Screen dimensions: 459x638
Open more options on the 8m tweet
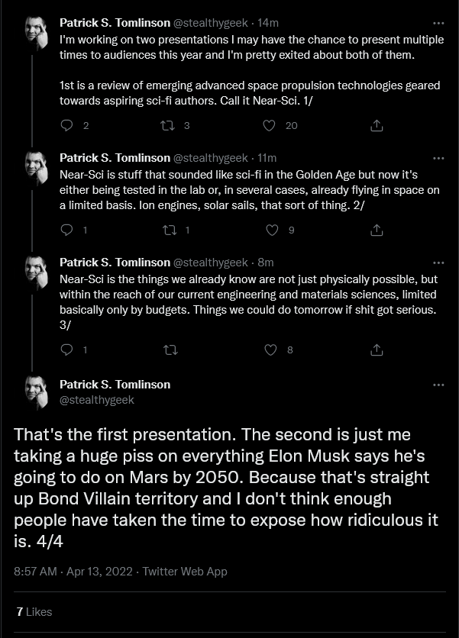438,263
